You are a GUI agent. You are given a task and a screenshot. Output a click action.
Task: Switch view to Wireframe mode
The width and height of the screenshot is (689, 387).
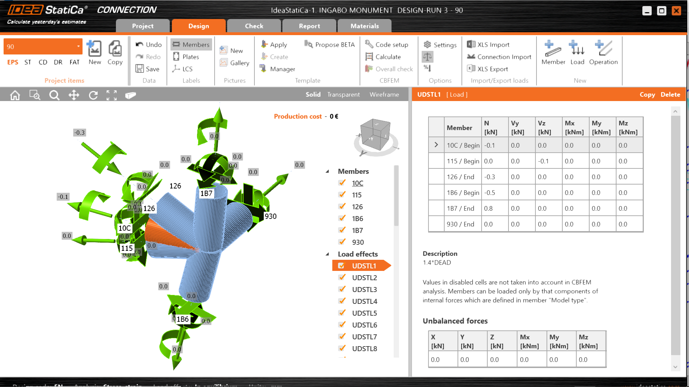point(384,95)
